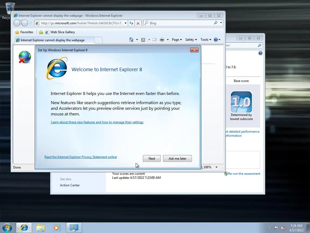Select the cannot display the webpage tab
This screenshot has width=310, height=233.
[x=54, y=40]
